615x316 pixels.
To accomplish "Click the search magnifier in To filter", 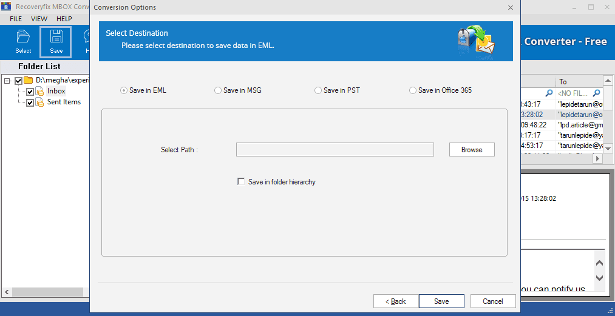I will [x=596, y=93].
